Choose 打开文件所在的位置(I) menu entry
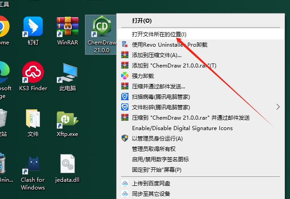Image resolution: width=290 pixels, height=199 pixels. pyautogui.click(x=201, y=34)
